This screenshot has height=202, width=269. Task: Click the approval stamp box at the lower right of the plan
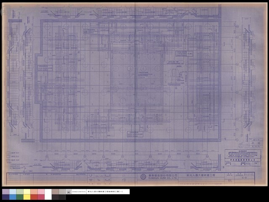pos(243,157)
